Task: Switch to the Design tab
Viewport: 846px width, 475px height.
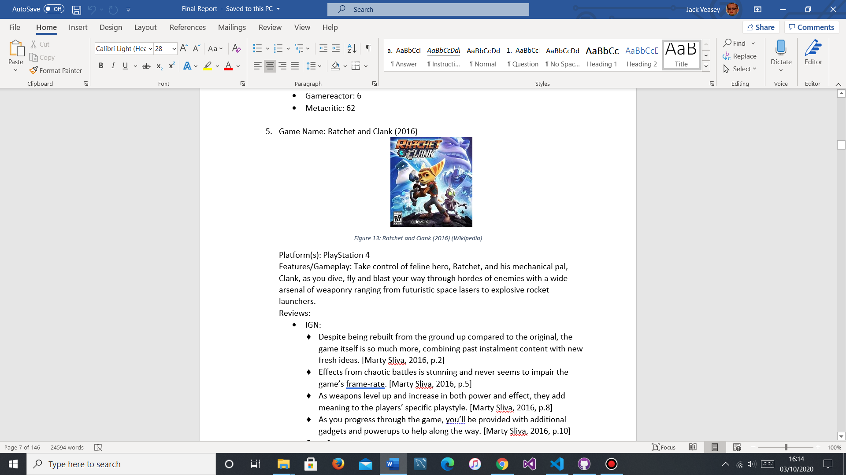Action: point(111,27)
